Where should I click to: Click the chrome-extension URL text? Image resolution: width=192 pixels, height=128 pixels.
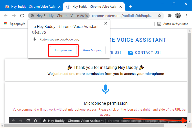pos(122,16)
